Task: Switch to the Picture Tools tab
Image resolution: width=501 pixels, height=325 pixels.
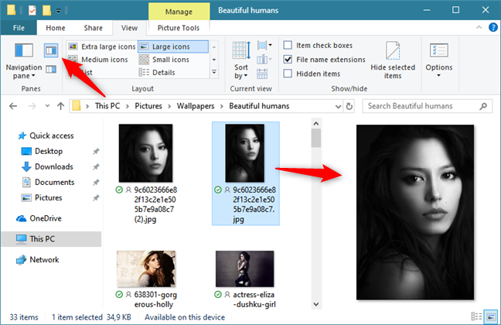Action: (179, 28)
